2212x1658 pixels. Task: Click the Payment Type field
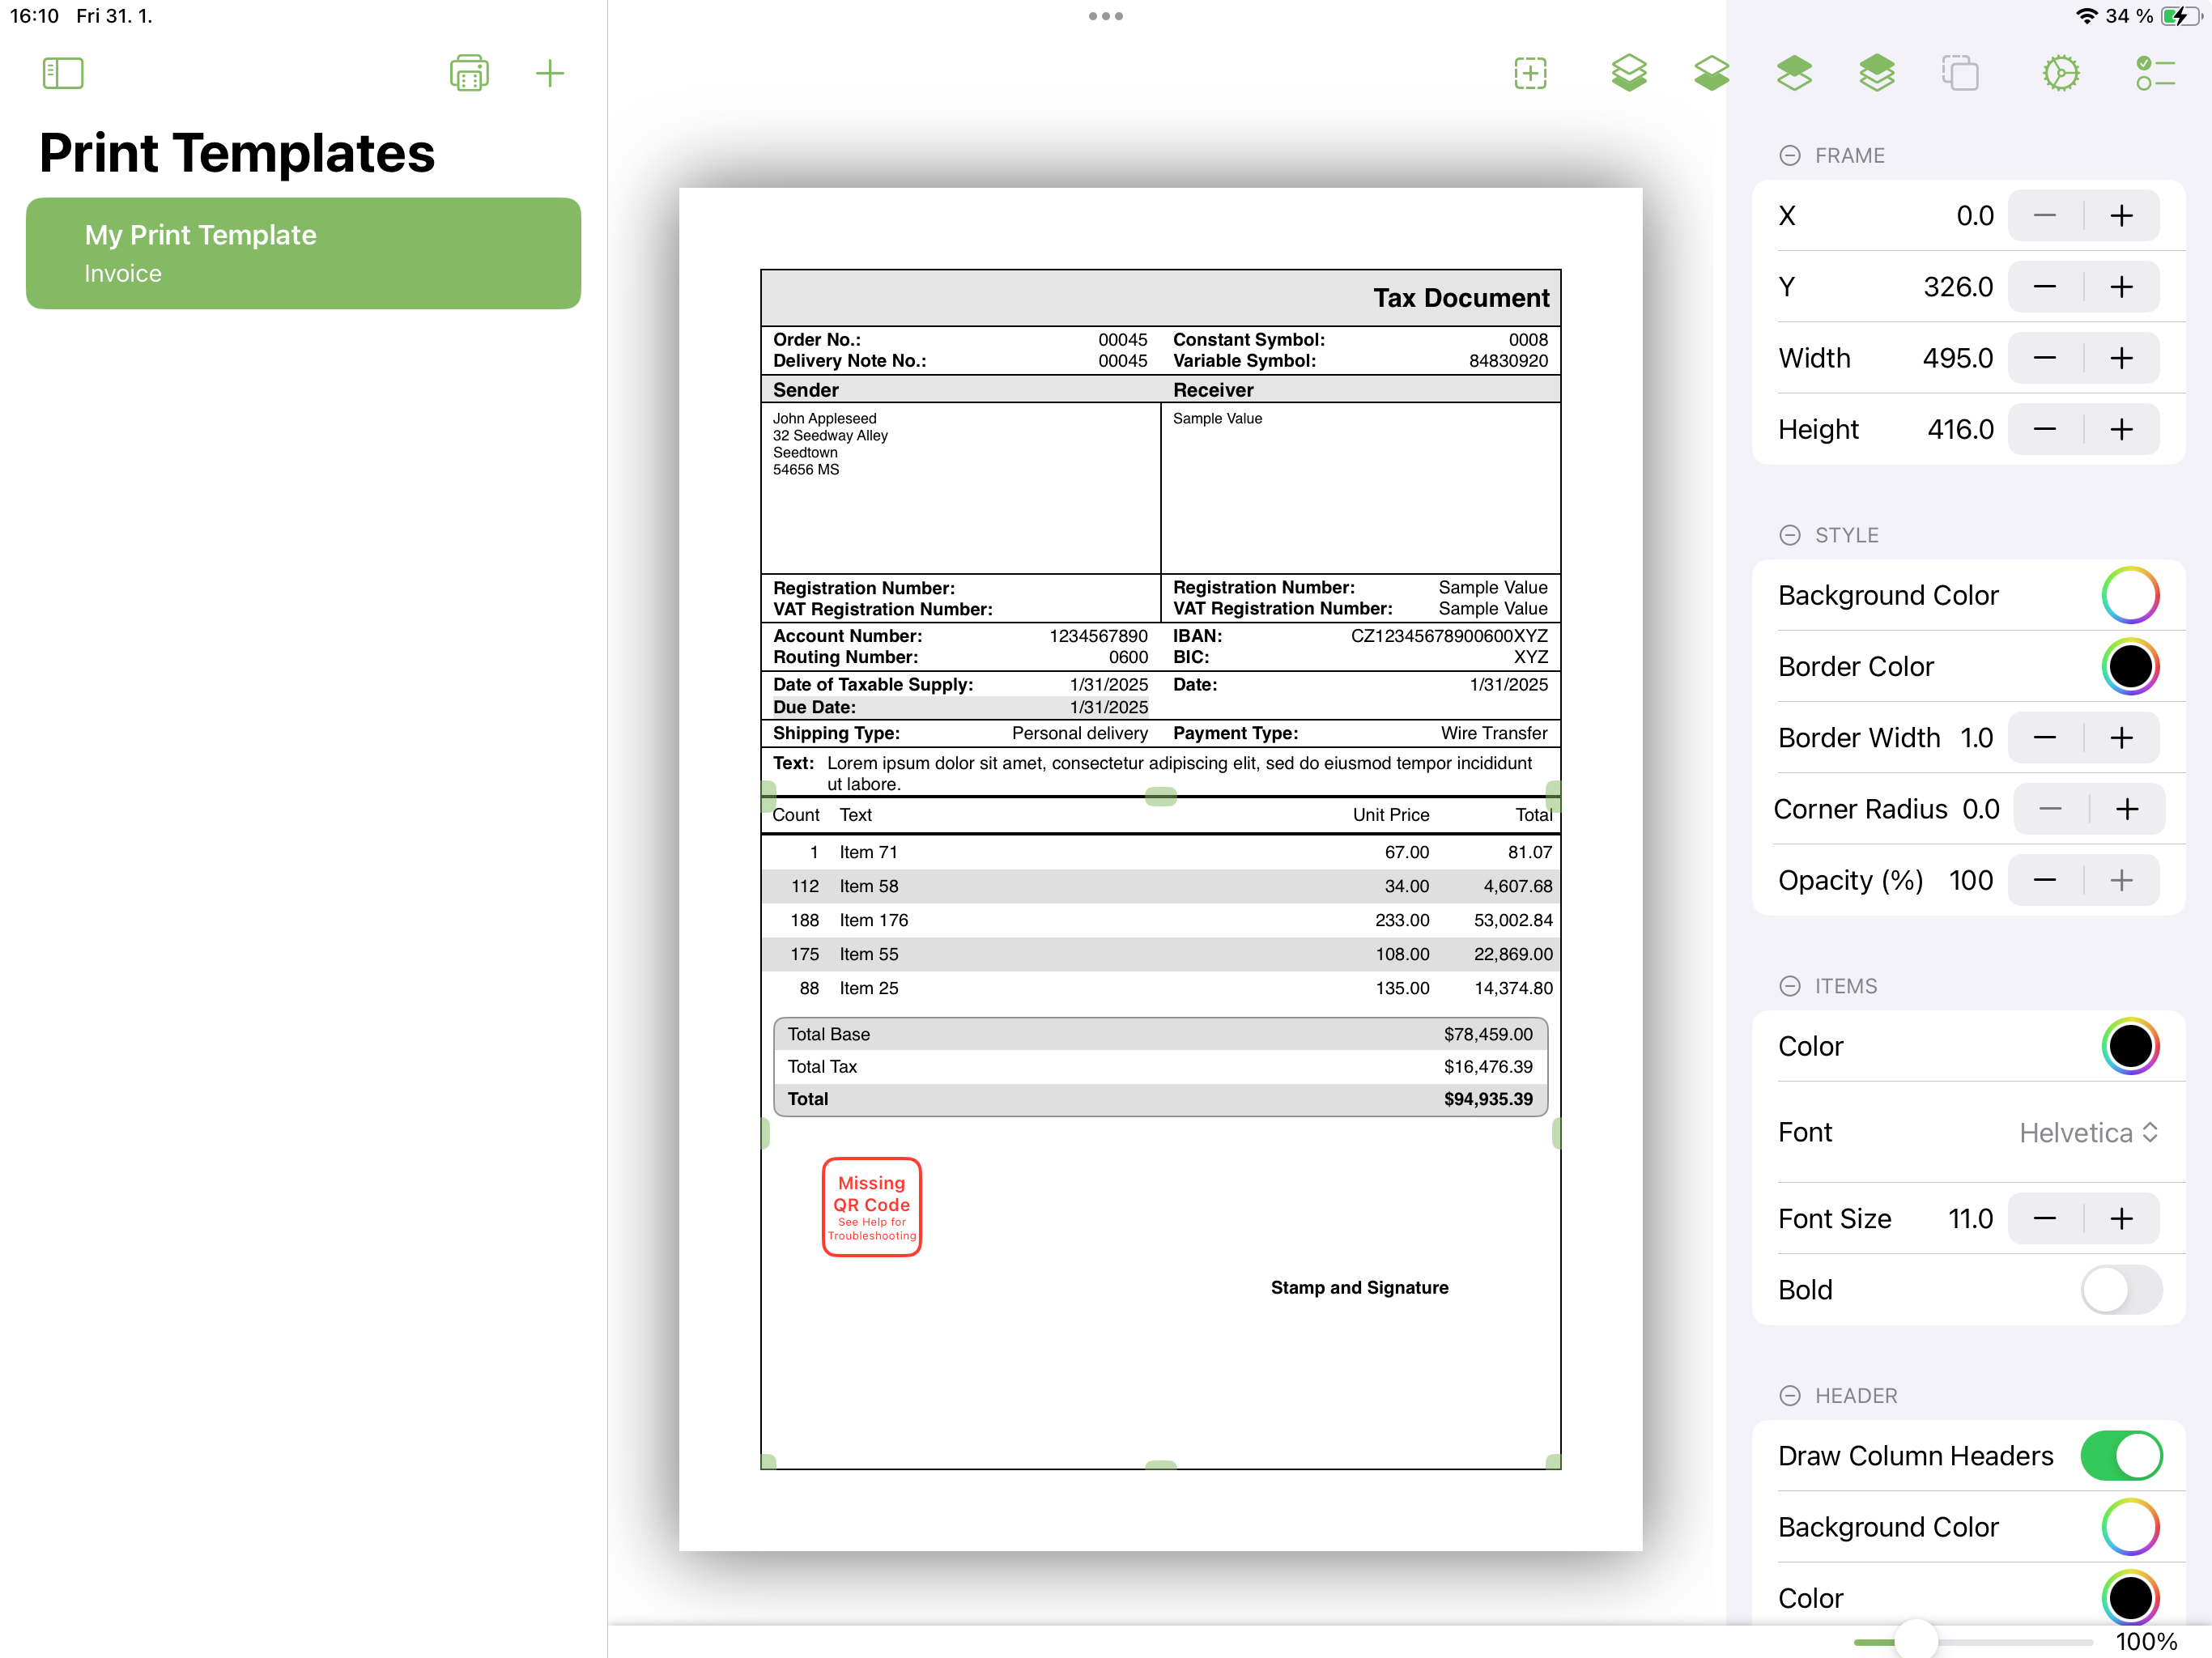coord(1360,733)
